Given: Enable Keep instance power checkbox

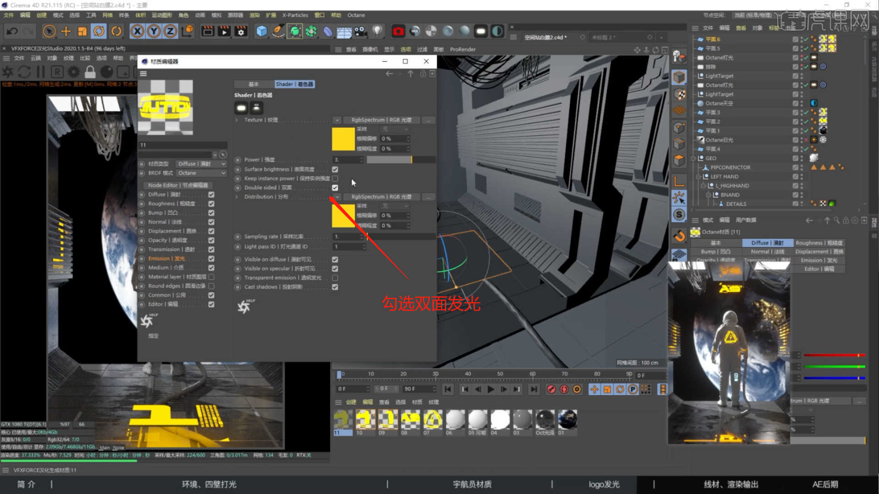Looking at the screenshot, I should coord(335,179).
